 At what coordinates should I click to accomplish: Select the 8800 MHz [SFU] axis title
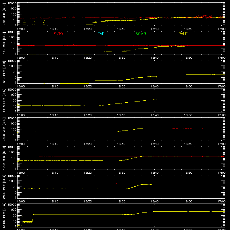[x=4, y=187]
